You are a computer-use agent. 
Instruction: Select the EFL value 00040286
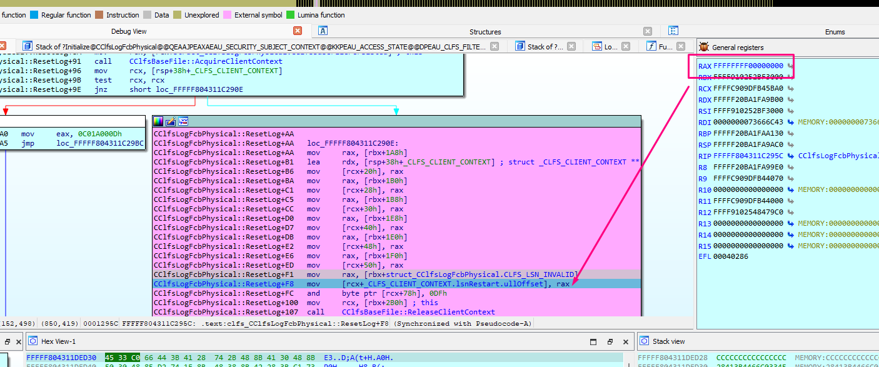[x=730, y=256]
